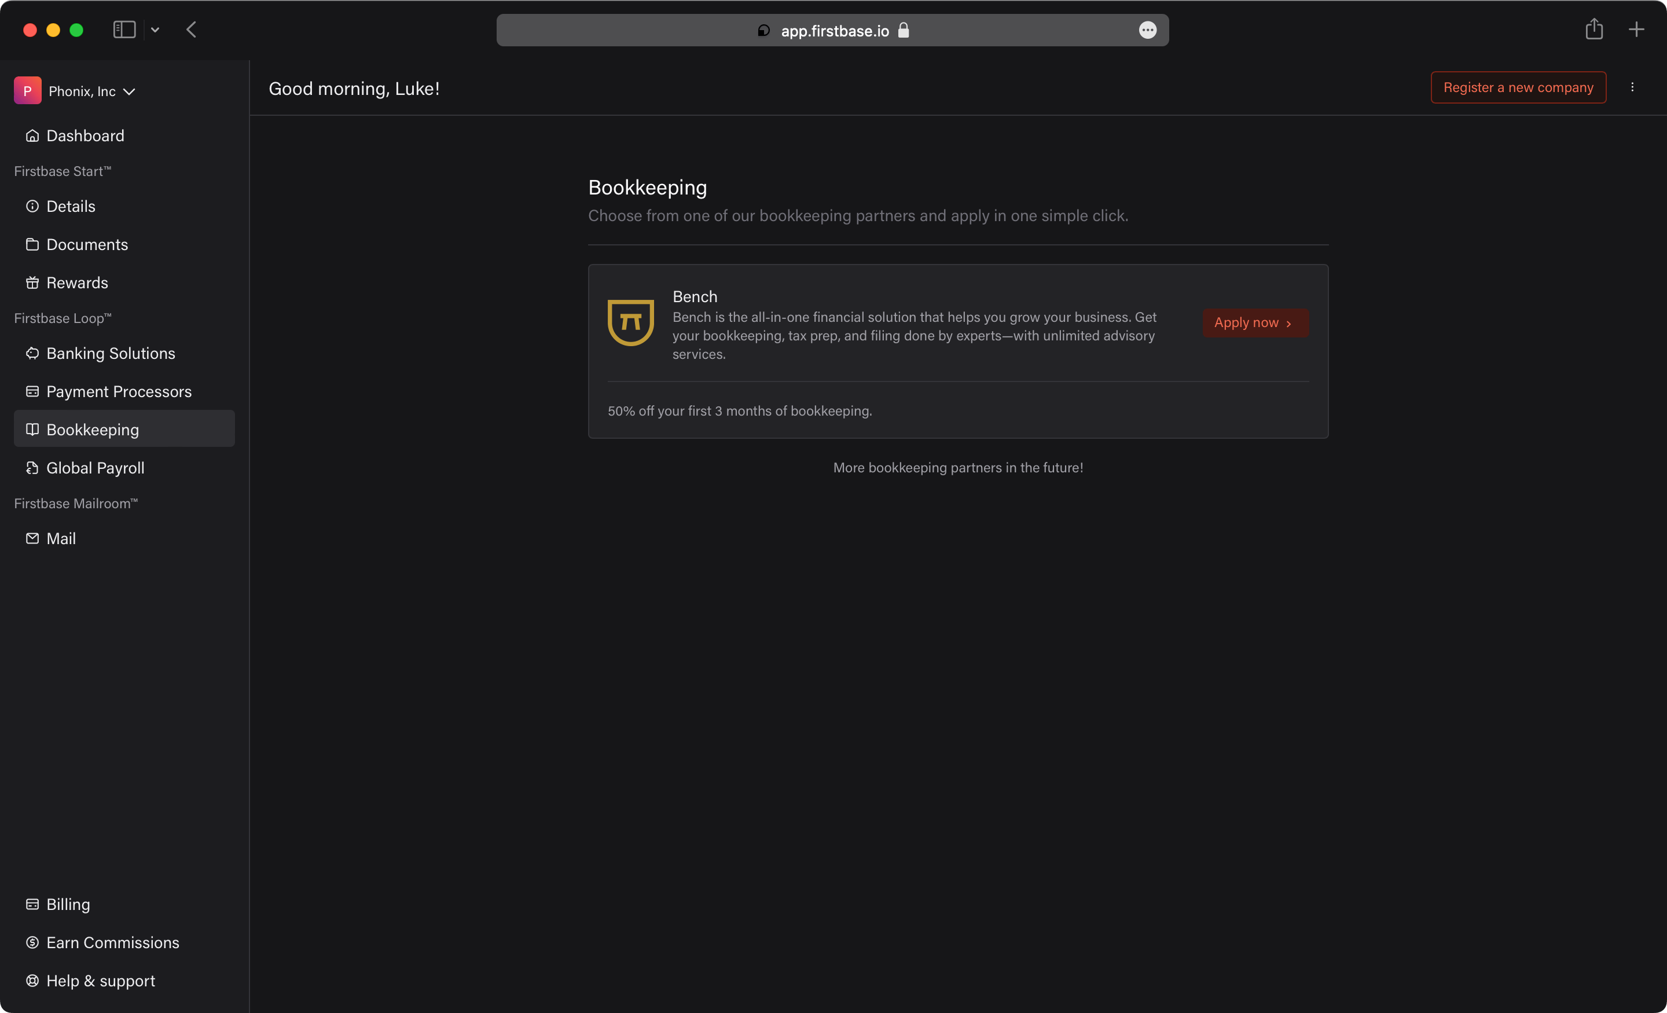The width and height of the screenshot is (1667, 1013).
Task: Click the Bench shield logo
Action: (630, 323)
